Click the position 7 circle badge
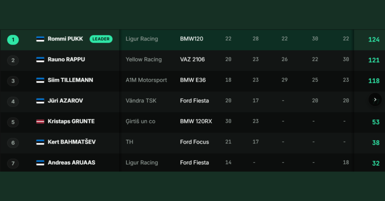 click(13, 163)
